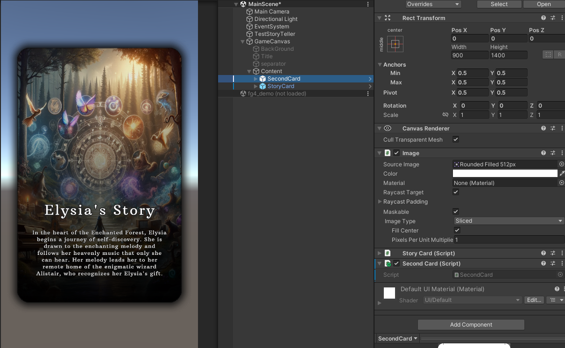Open the StoryCard prefab with its right arrow

click(370, 86)
